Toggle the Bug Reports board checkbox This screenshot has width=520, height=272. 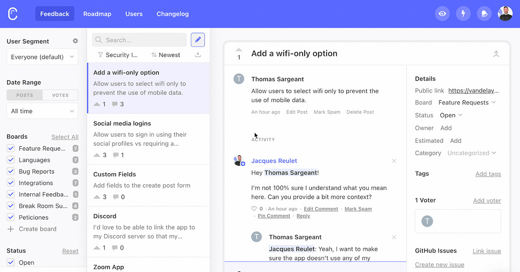[x=11, y=172]
